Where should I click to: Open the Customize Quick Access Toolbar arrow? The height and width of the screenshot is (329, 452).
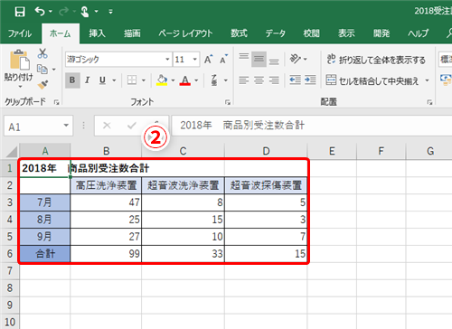point(110,12)
